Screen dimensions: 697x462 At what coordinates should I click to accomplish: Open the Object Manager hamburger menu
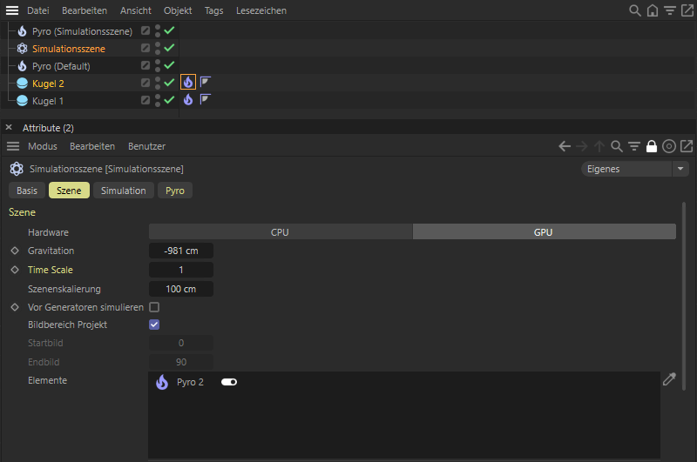click(x=12, y=10)
